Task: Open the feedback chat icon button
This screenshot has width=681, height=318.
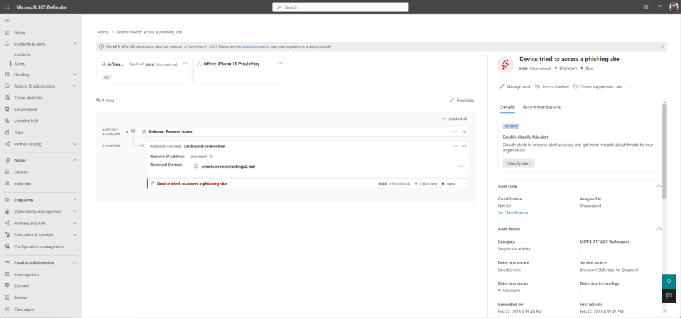Action: (669, 295)
